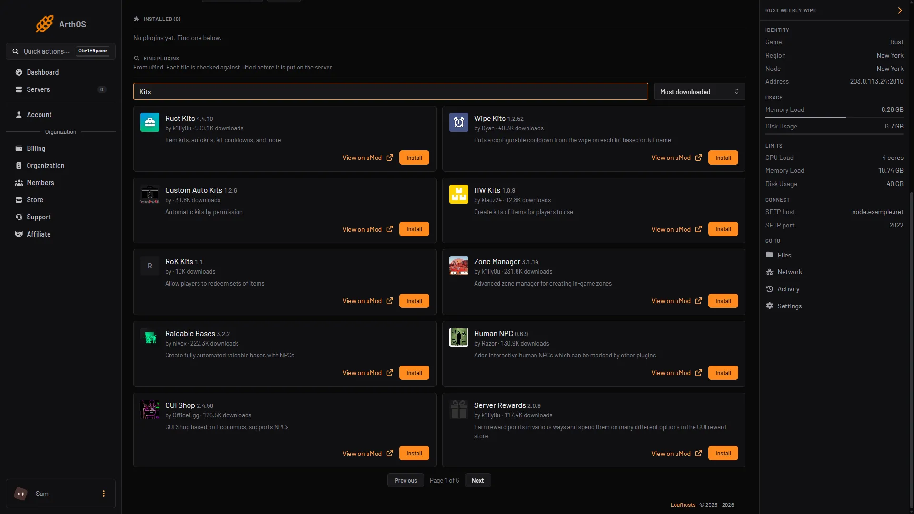
Task: Click the Sam user menu dots
Action: [104, 494]
